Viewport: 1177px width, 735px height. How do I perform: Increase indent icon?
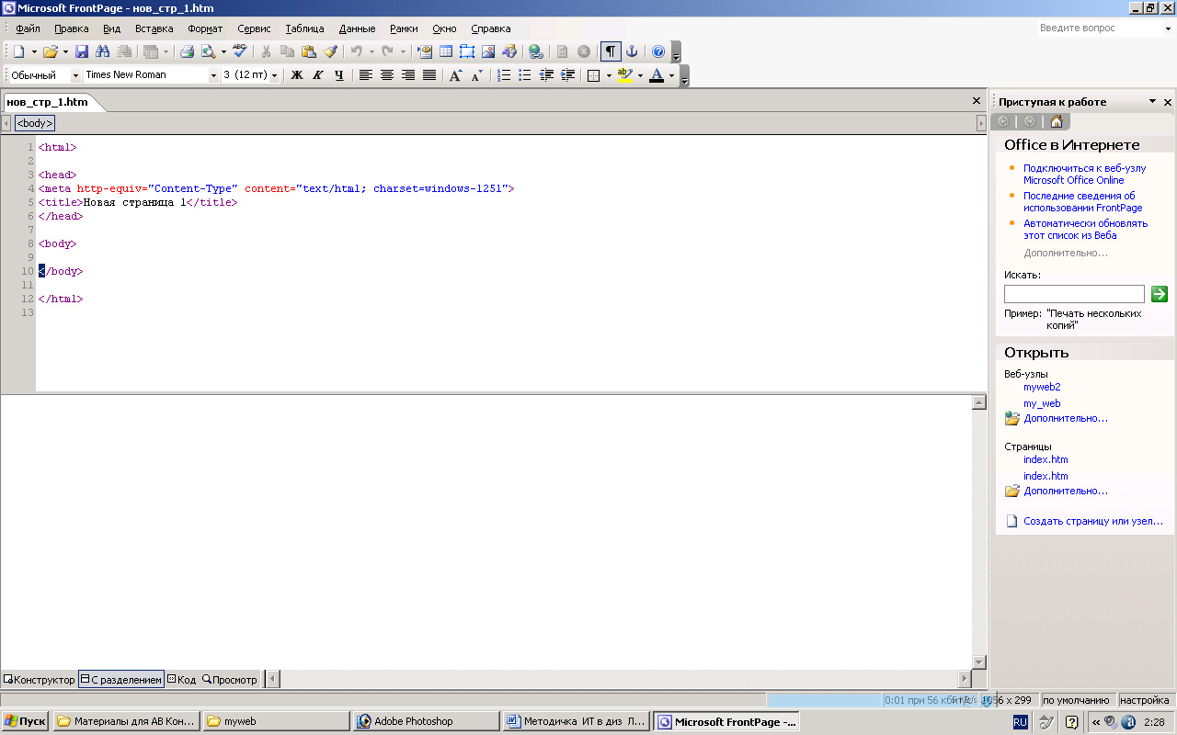(x=567, y=75)
